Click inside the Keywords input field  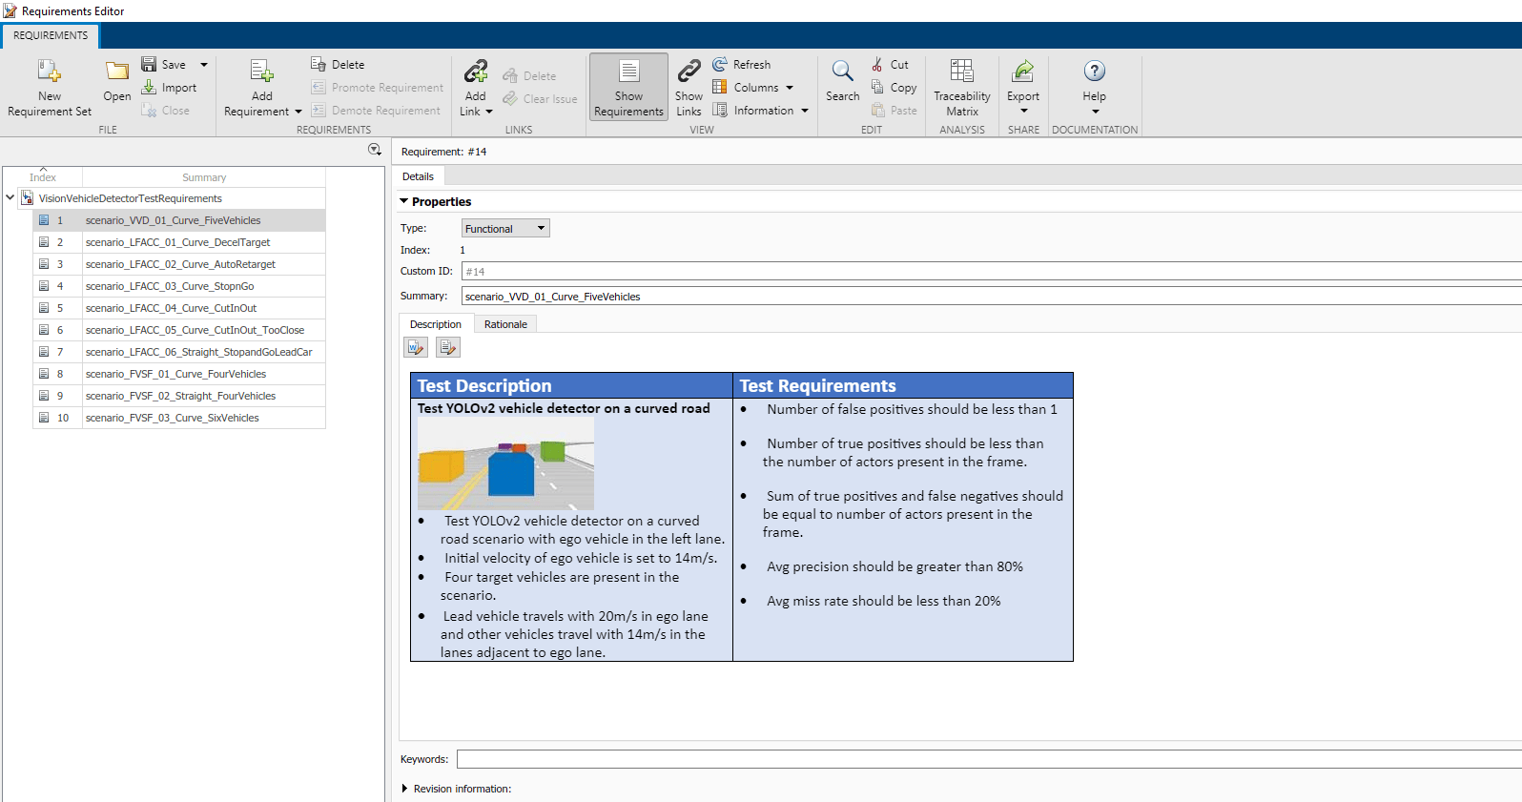point(989,759)
